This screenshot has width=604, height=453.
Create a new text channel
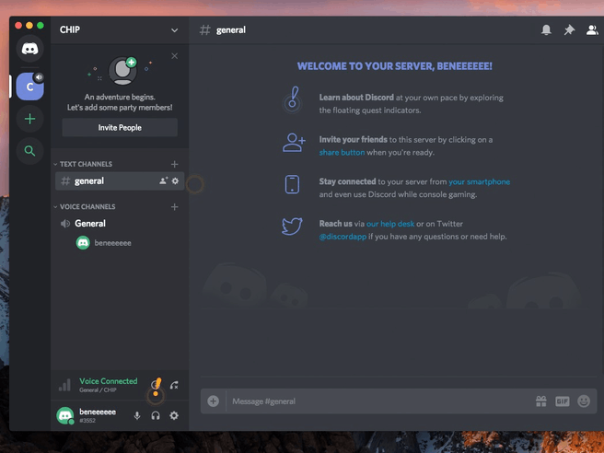point(175,165)
